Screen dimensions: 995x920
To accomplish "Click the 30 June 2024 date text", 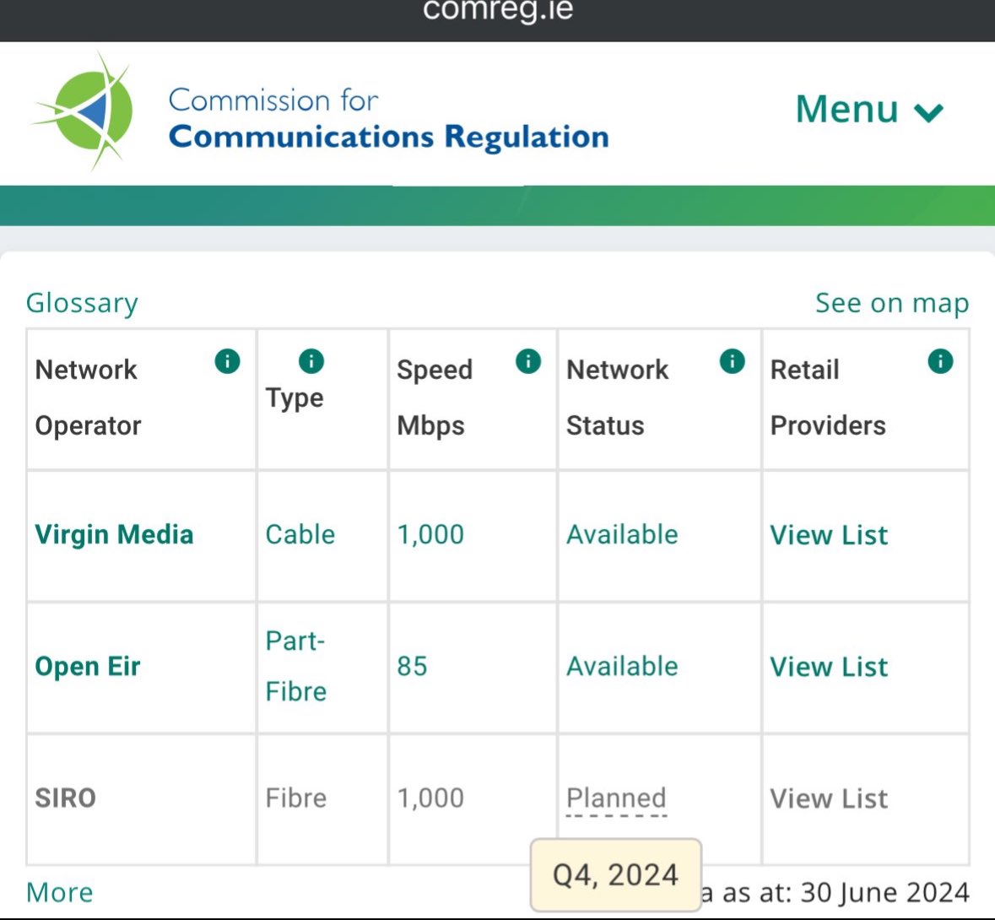I will [884, 893].
